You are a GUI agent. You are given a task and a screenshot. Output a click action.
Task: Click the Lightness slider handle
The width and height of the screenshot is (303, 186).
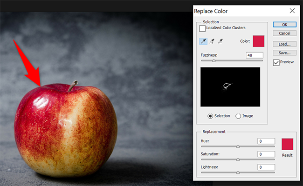pos(238,173)
